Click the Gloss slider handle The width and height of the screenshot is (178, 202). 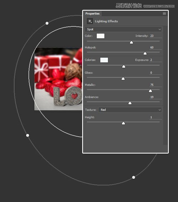[x=123, y=78]
